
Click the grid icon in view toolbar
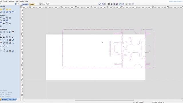point(106,4)
